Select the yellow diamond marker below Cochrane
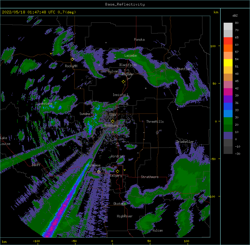 (99, 172)
